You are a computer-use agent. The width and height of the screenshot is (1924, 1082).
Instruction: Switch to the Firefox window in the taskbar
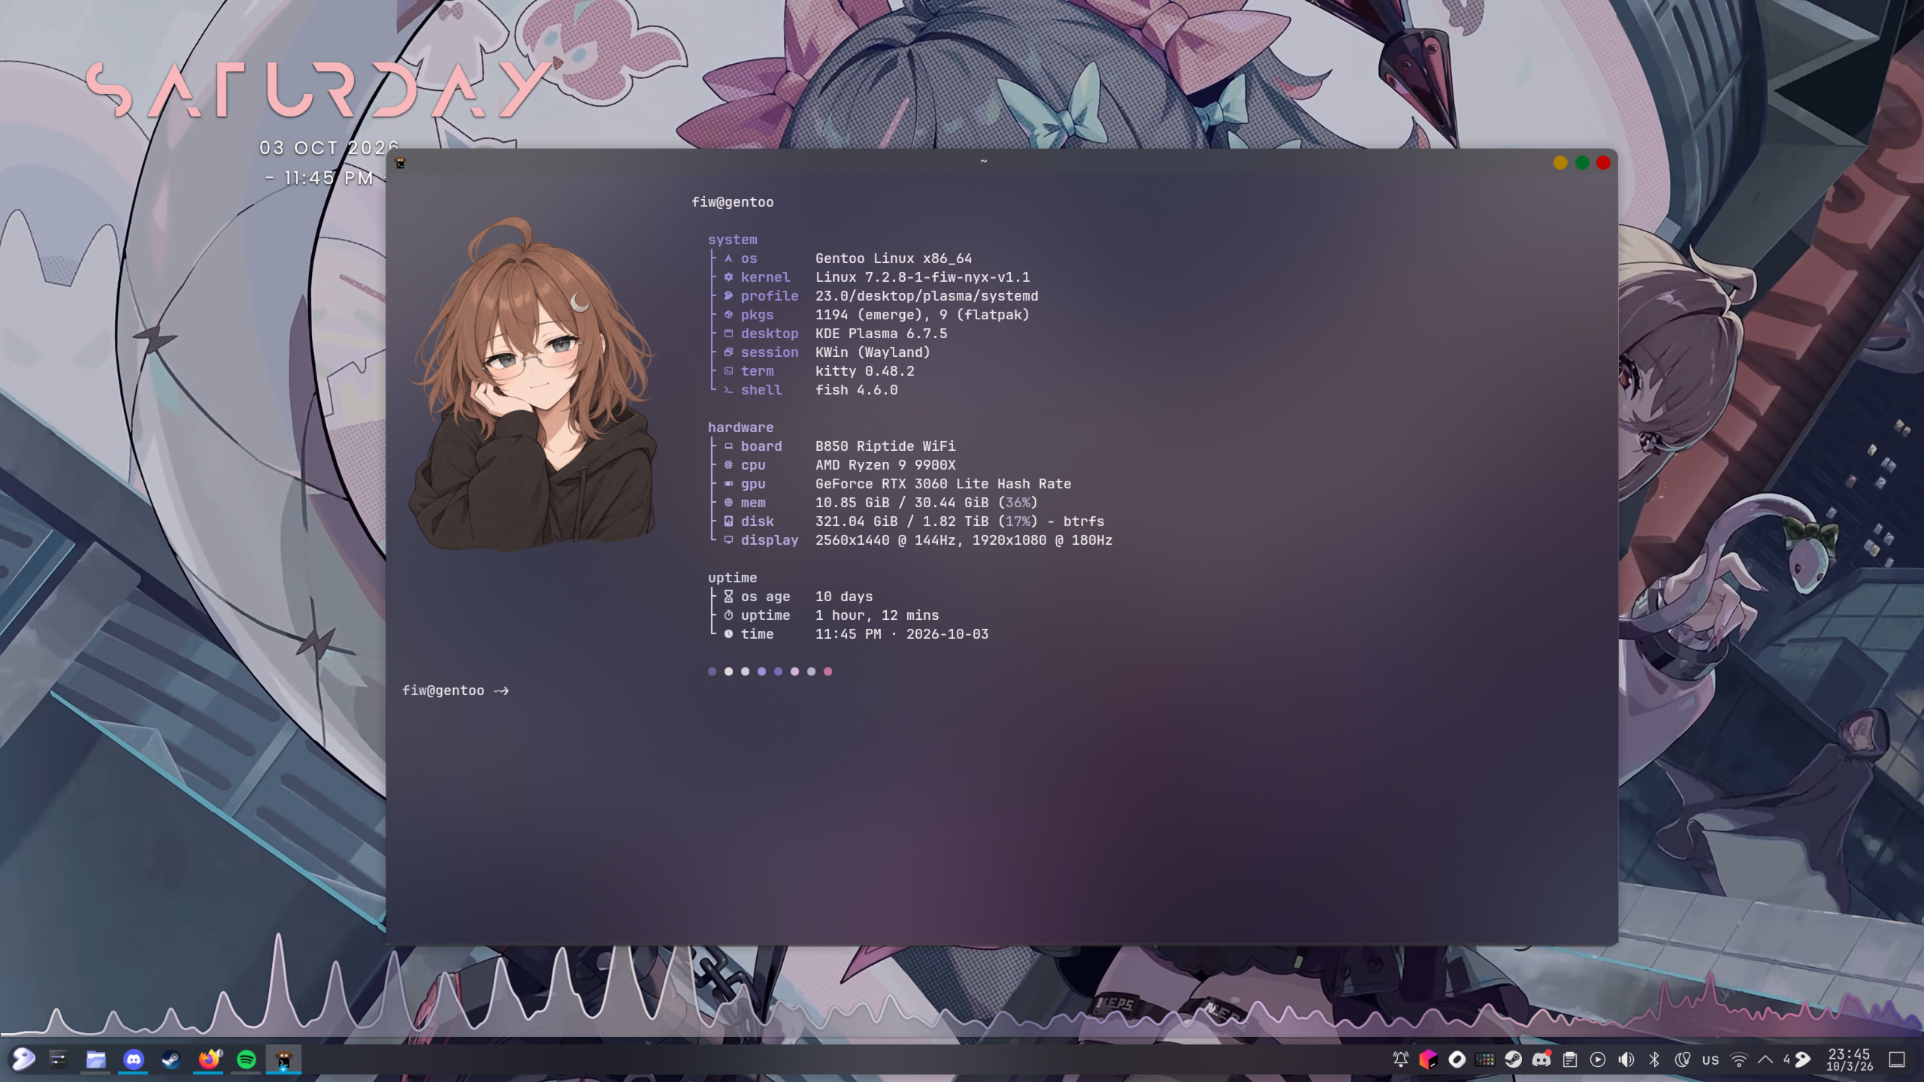[207, 1060]
